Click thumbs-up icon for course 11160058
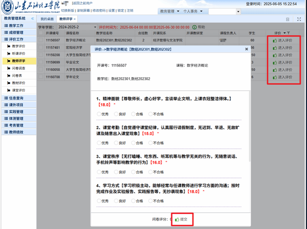 point(275,70)
